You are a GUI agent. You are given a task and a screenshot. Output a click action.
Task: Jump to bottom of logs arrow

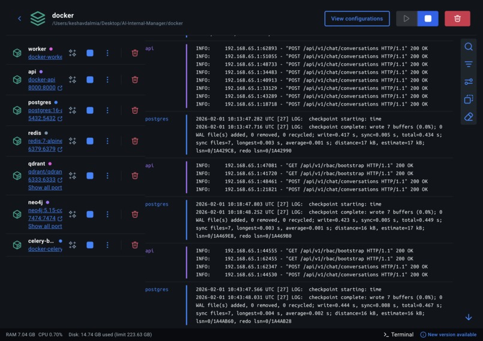tap(468, 317)
